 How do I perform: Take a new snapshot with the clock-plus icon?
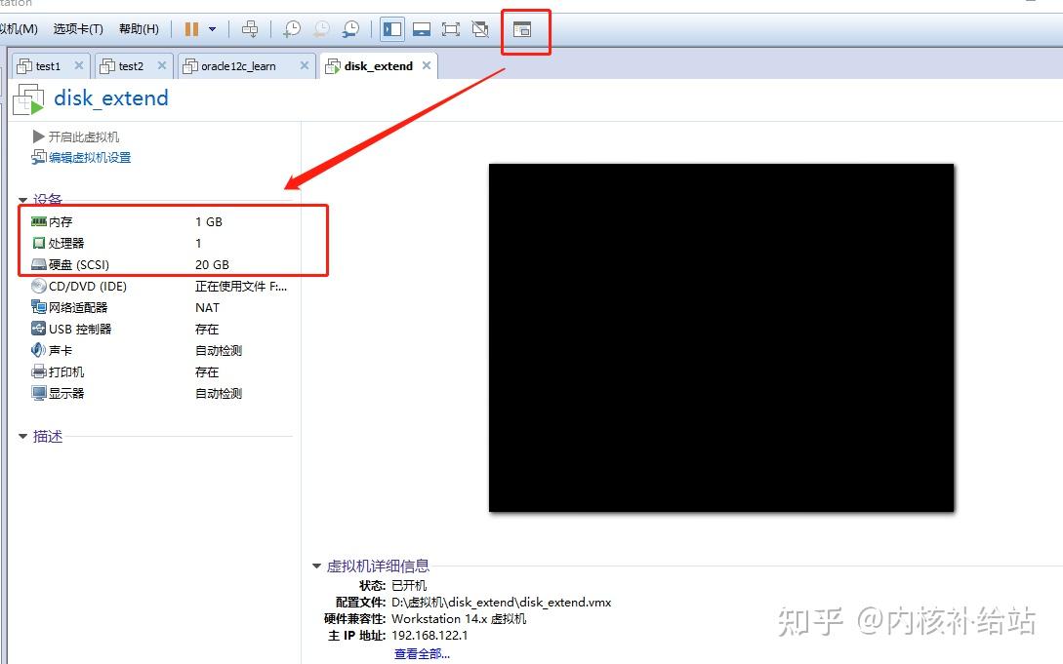coord(292,29)
